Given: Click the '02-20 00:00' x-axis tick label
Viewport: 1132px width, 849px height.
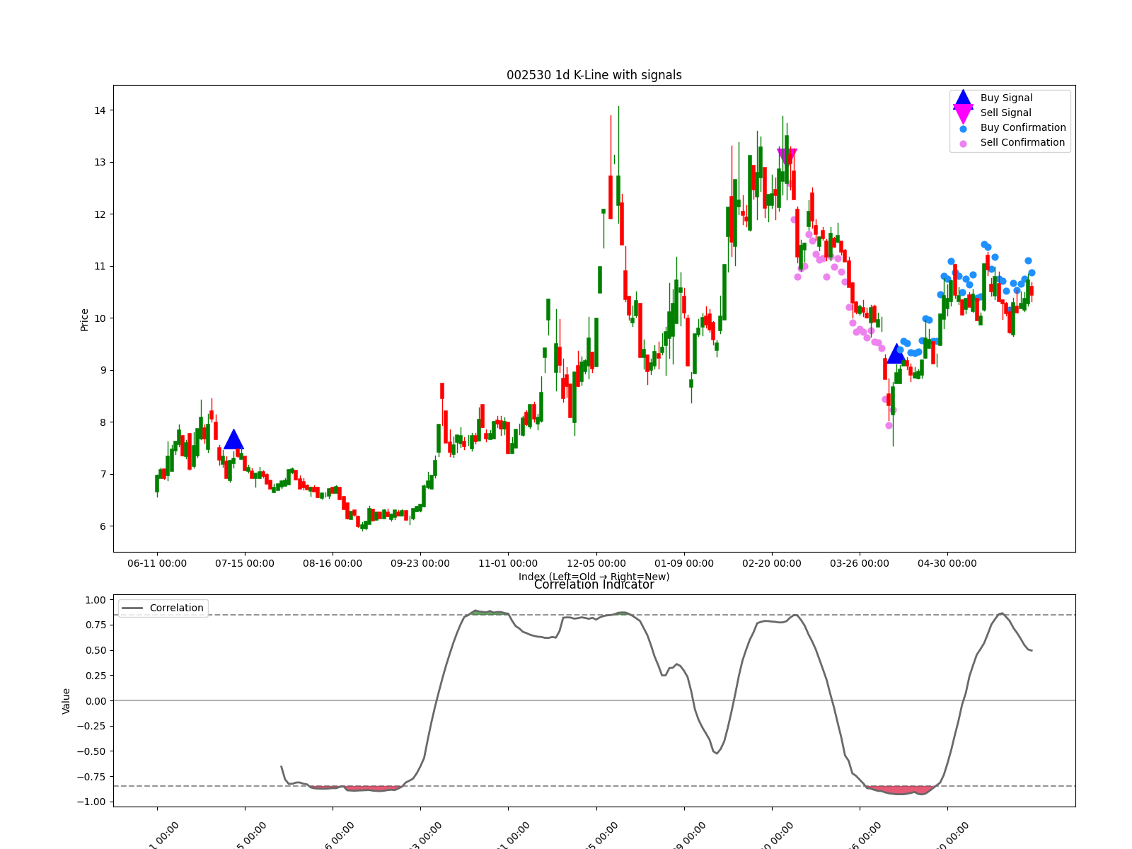Looking at the screenshot, I should pyautogui.click(x=772, y=563).
